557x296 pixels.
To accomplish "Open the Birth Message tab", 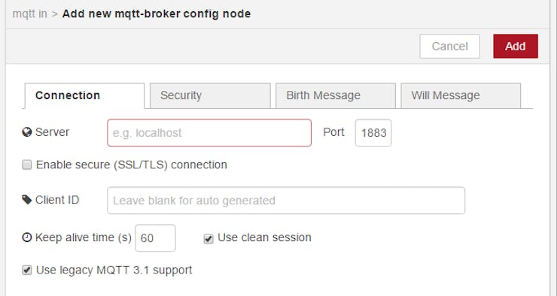I will 336,95.
